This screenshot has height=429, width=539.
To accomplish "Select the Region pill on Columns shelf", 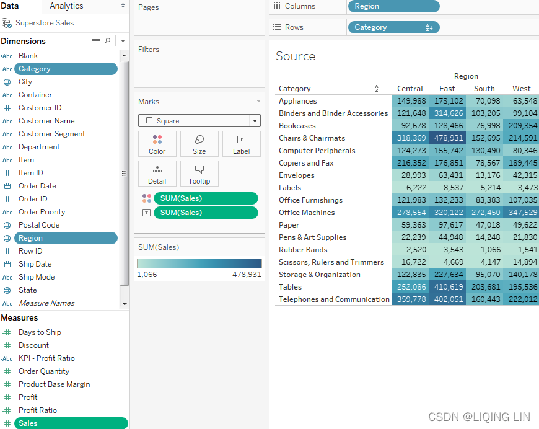I will point(394,6).
